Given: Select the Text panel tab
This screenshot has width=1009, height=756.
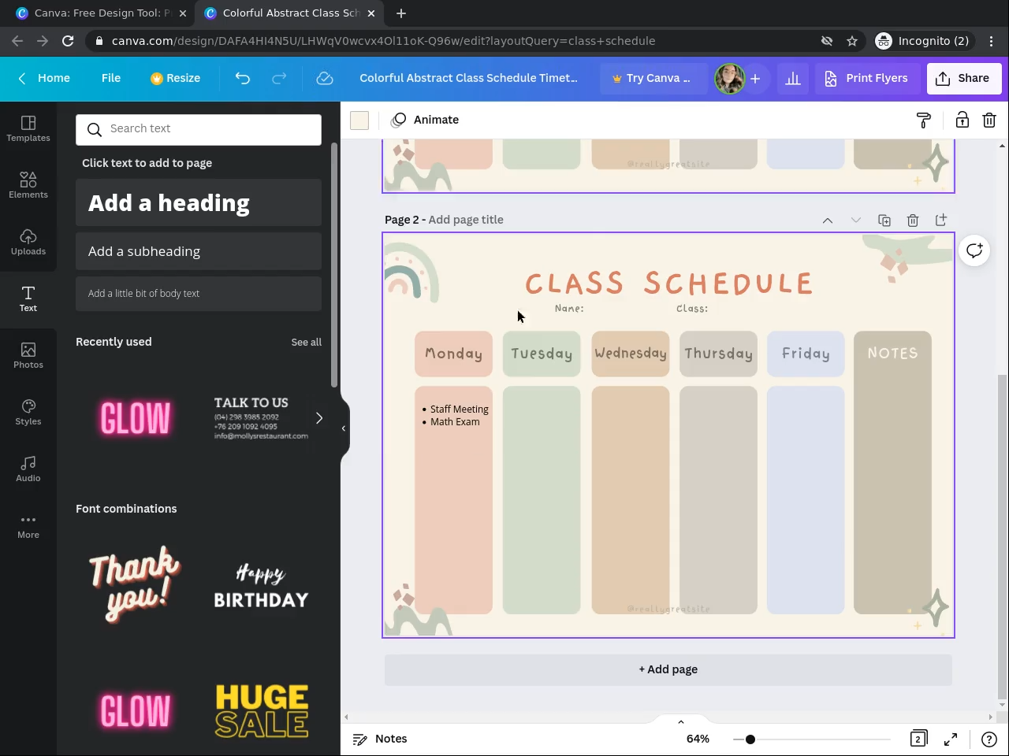Looking at the screenshot, I should click(x=28, y=299).
